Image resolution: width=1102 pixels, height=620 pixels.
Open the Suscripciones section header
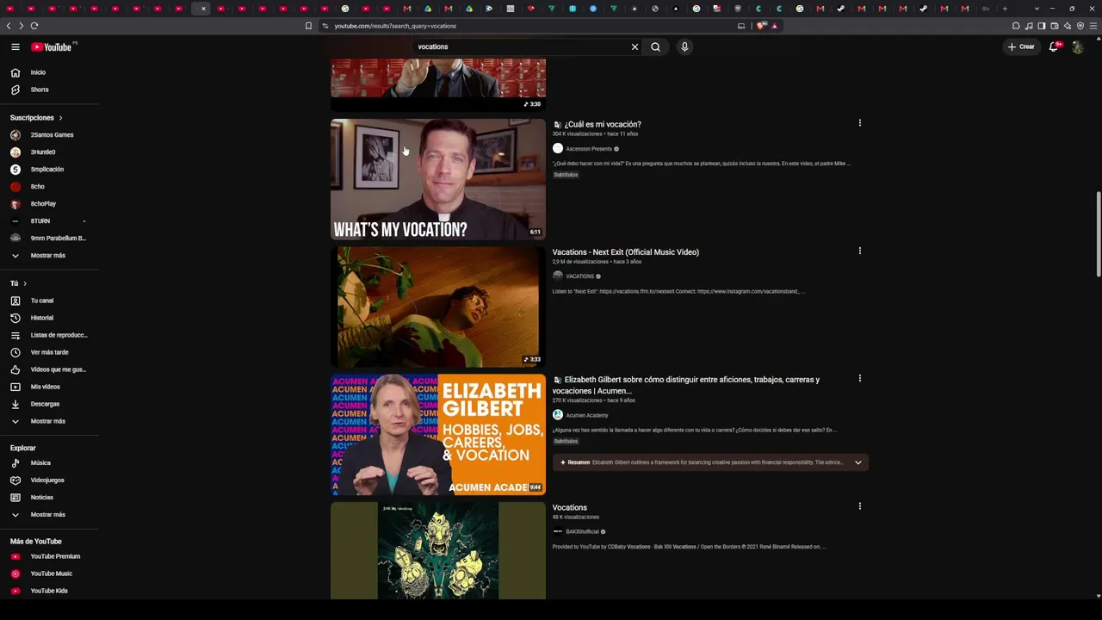(x=36, y=118)
